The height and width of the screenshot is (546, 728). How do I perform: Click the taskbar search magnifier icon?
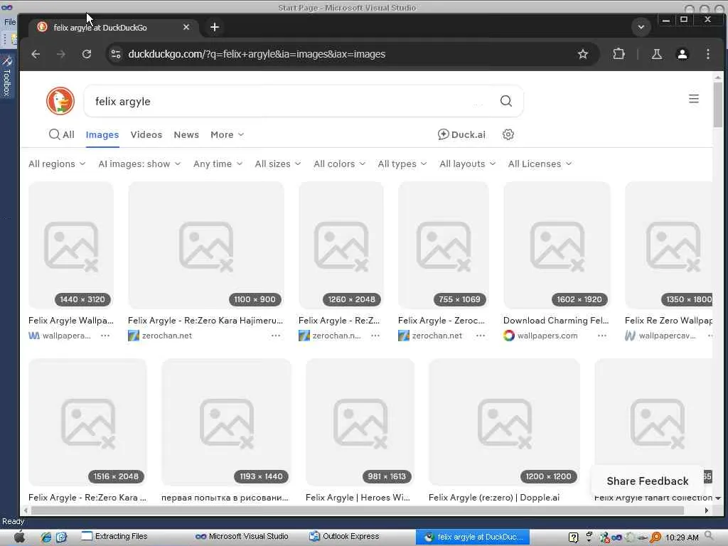[709, 536]
